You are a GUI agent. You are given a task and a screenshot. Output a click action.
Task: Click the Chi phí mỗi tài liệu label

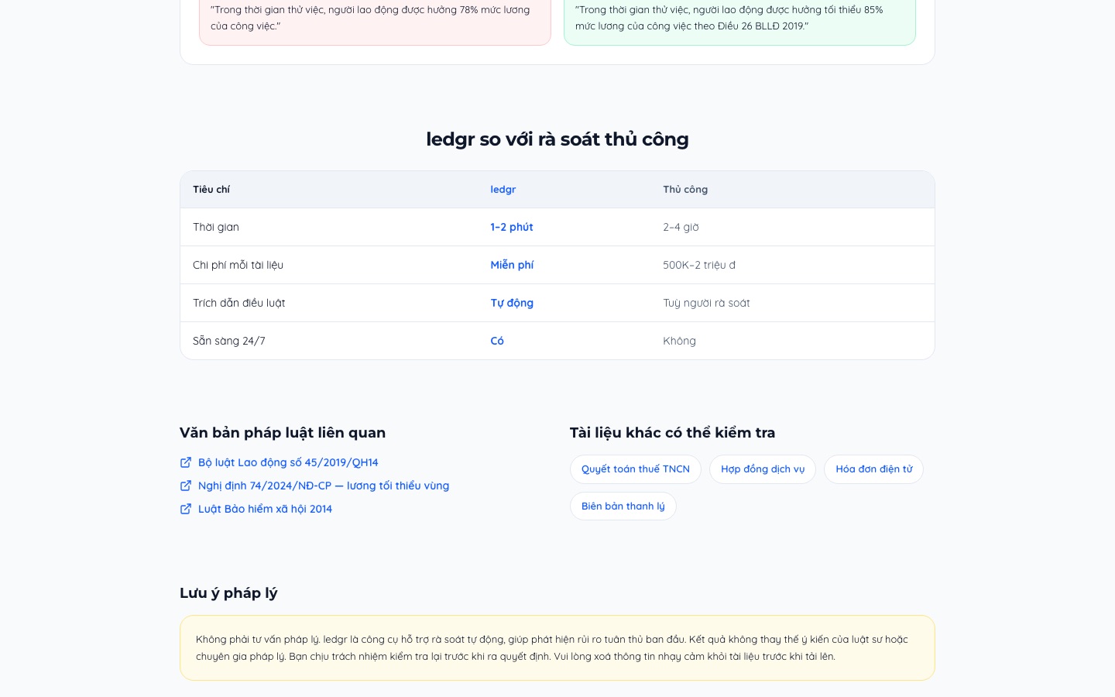pyautogui.click(x=238, y=265)
